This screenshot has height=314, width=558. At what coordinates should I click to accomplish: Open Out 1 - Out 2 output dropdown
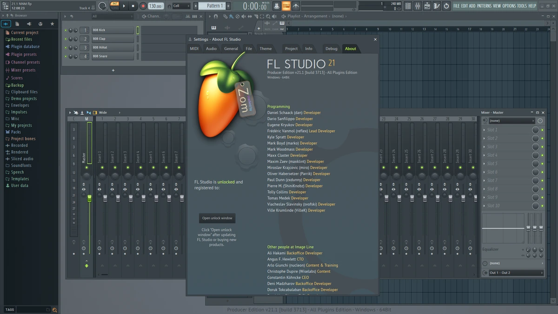click(516, 273)
